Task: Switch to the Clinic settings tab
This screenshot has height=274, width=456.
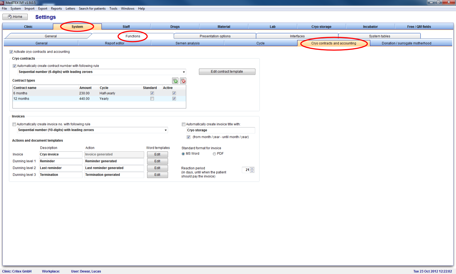Action: 28,27
